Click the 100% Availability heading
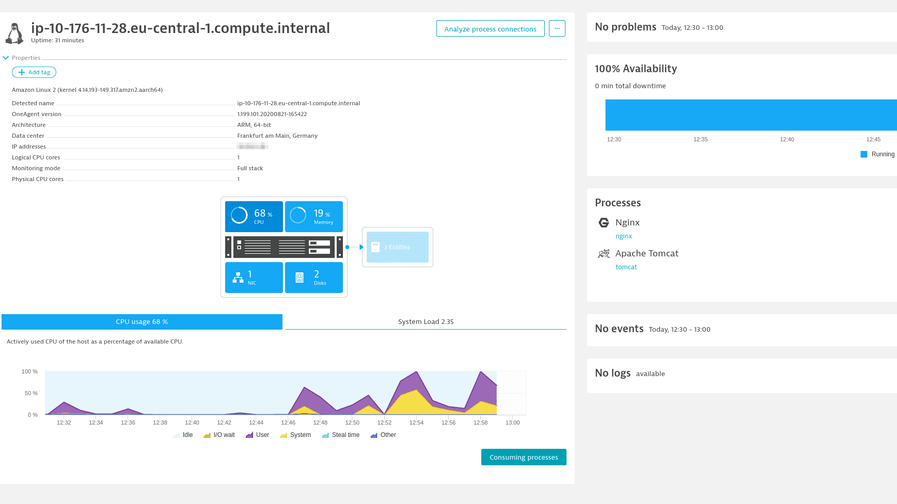Screen dimensions: 897x504 [x=636, y=69]
